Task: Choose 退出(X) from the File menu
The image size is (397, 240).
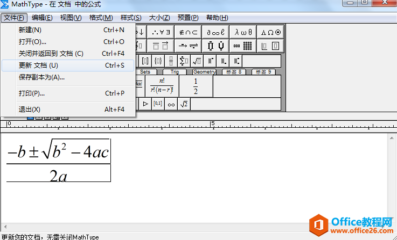Action: pyautogui.click(x=68, y=110)
